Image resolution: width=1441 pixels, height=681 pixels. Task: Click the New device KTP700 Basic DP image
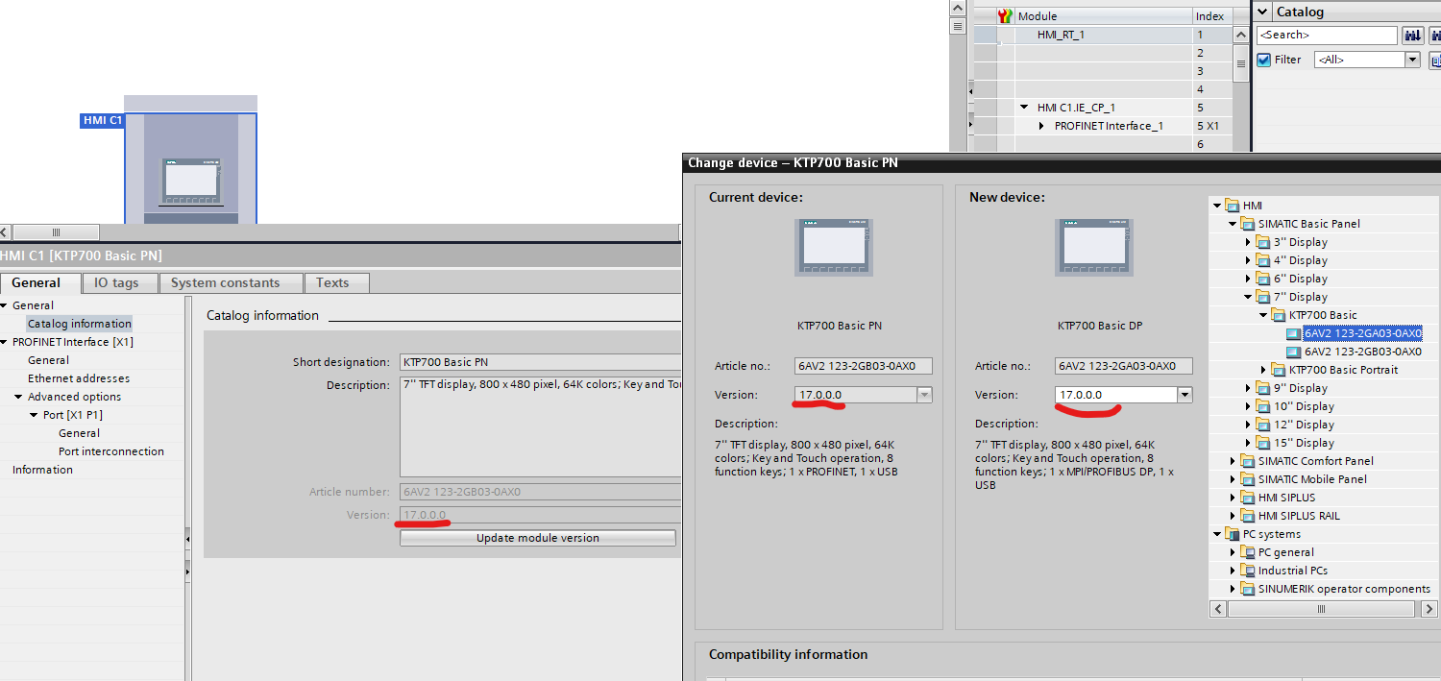[1094, 247]
